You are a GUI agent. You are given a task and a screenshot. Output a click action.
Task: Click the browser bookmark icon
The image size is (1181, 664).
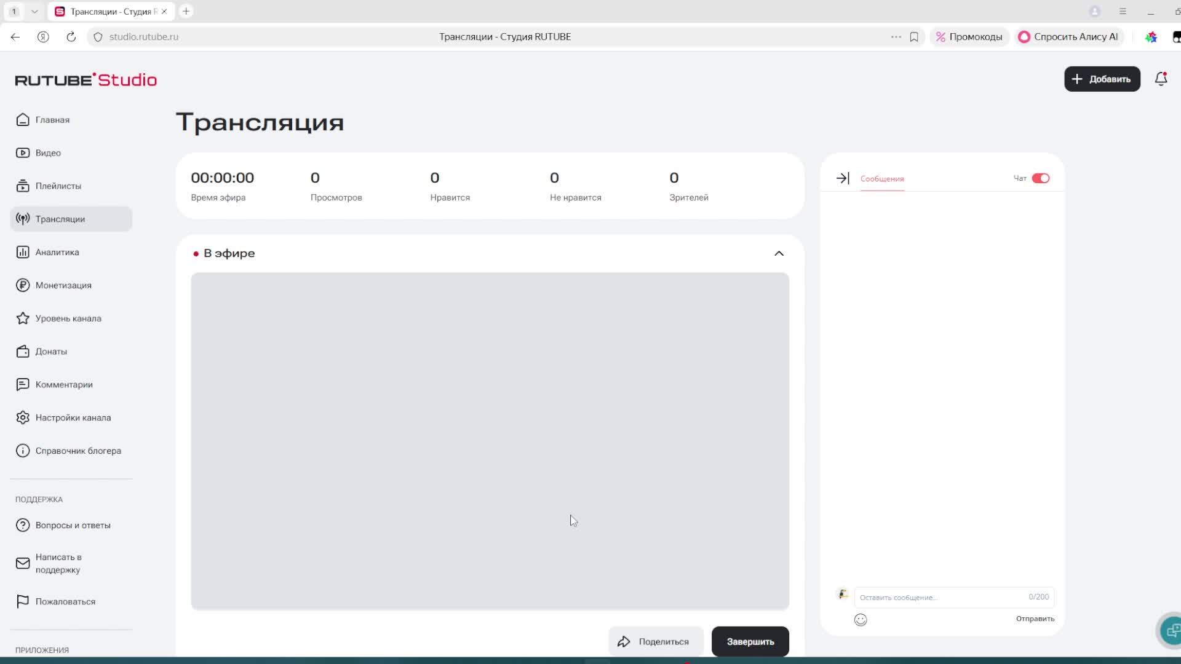point(914,37)
